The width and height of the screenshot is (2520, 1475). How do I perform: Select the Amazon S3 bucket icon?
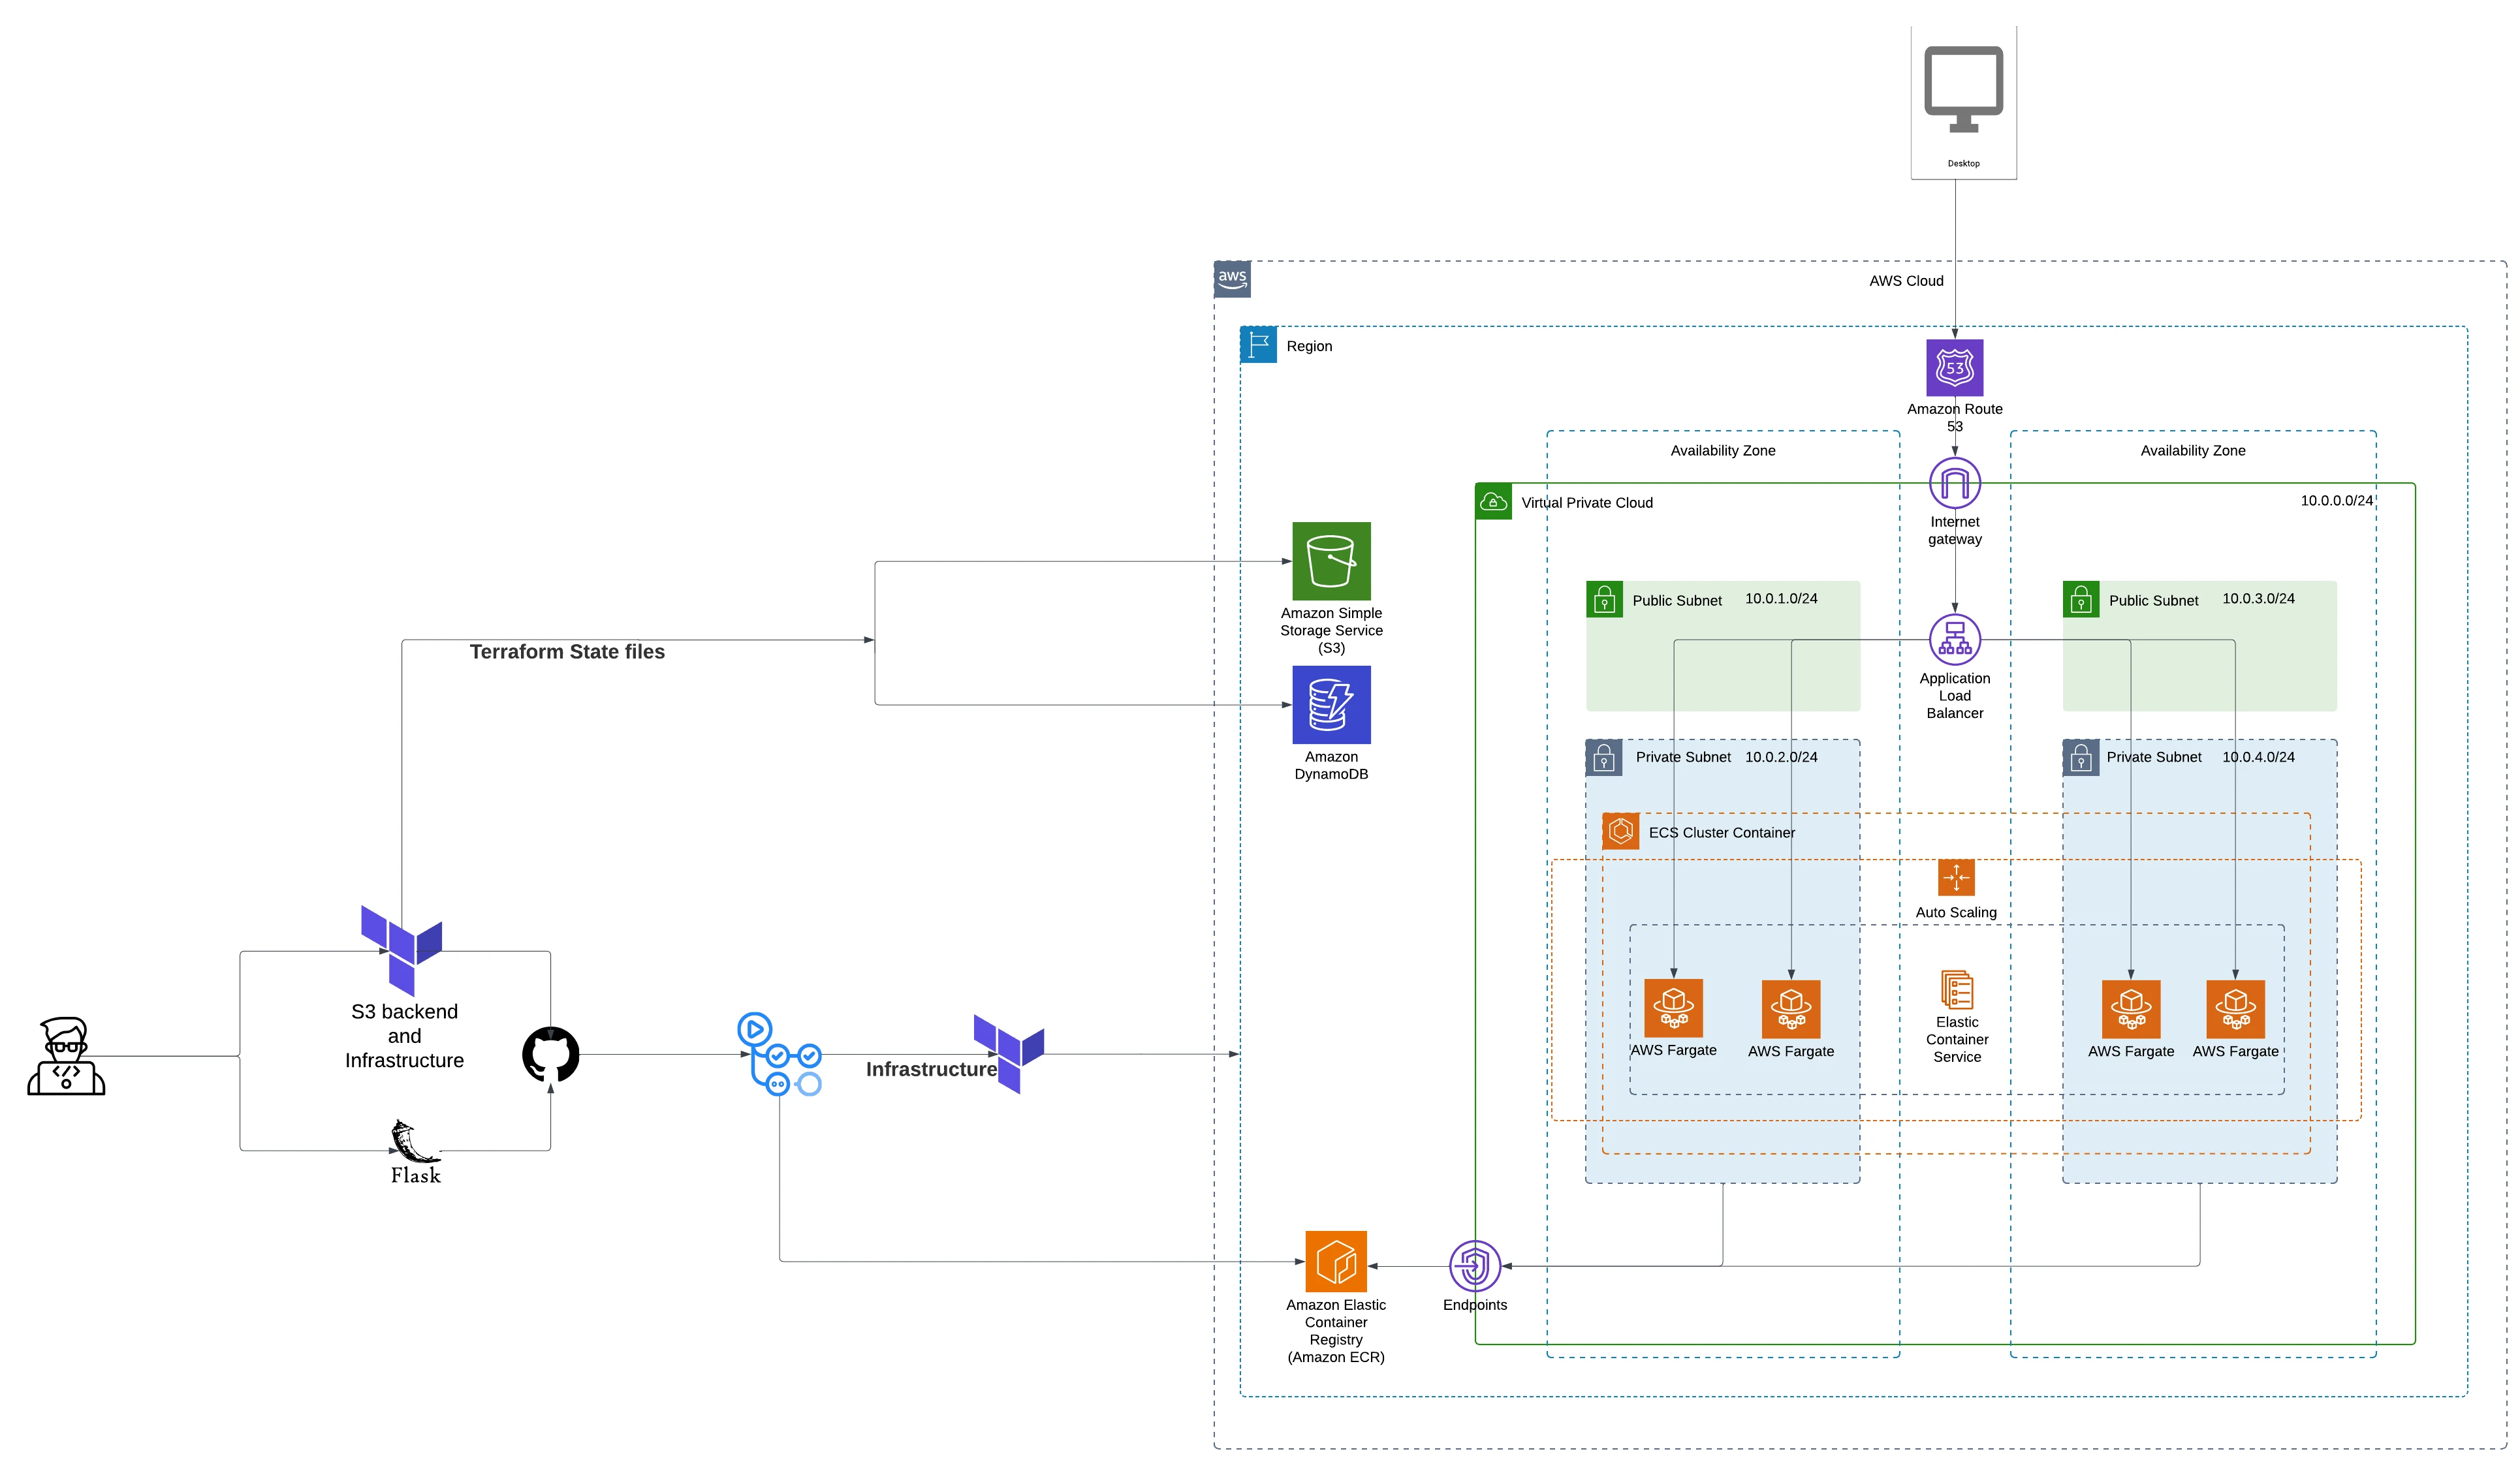[x=1331, y=561]
